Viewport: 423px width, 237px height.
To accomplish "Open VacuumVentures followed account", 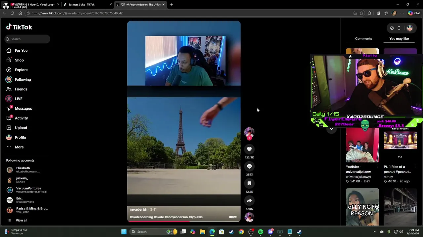I will pyautogui.click(x=28, y=190).
